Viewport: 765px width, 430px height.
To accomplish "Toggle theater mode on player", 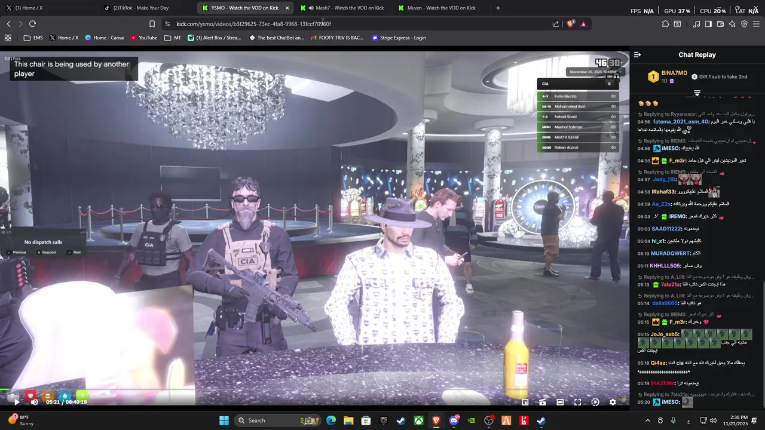I will pos(560,402).
